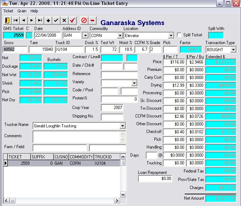Expand the Trucker Name dropdown

[122, 126]
